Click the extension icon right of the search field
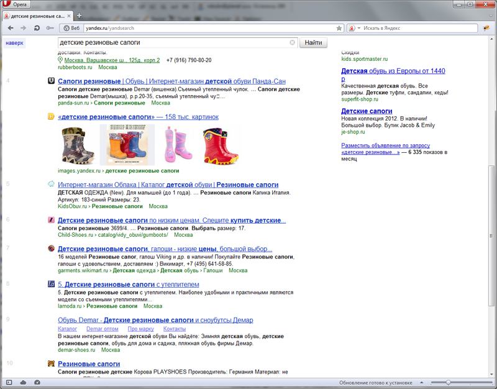The height and width of the screenshot is (389, 497). [486, 28]
